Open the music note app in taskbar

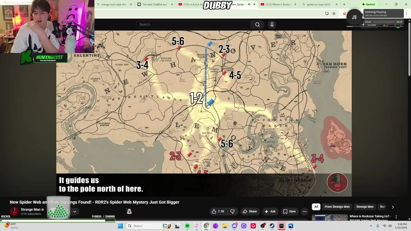(x=197, y=226)
